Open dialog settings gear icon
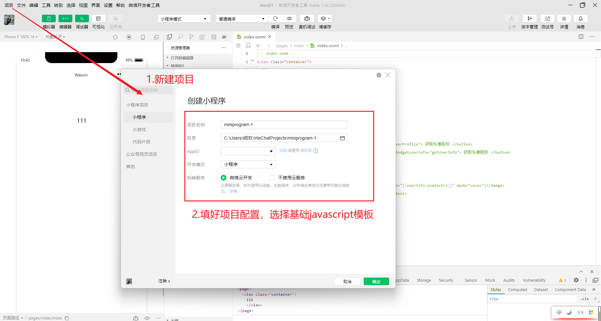This screenshot has height=321, width=601. 379,75
